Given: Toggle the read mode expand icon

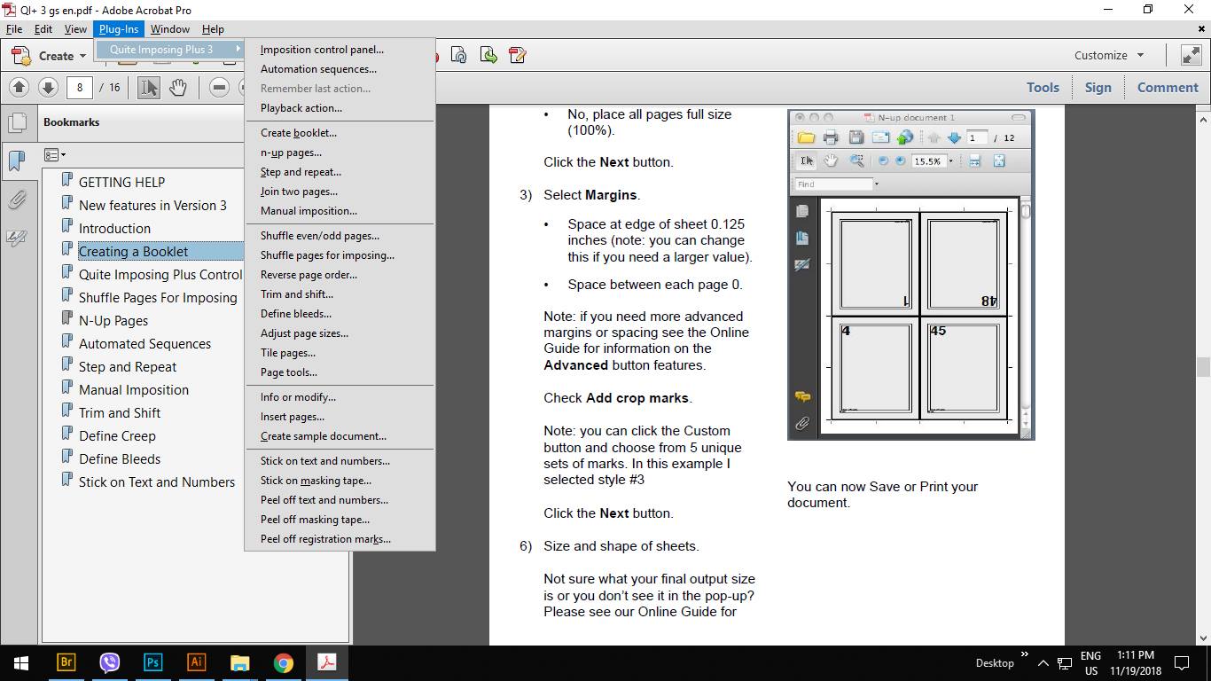Looking at the screenshot, I should (1191, 55).
